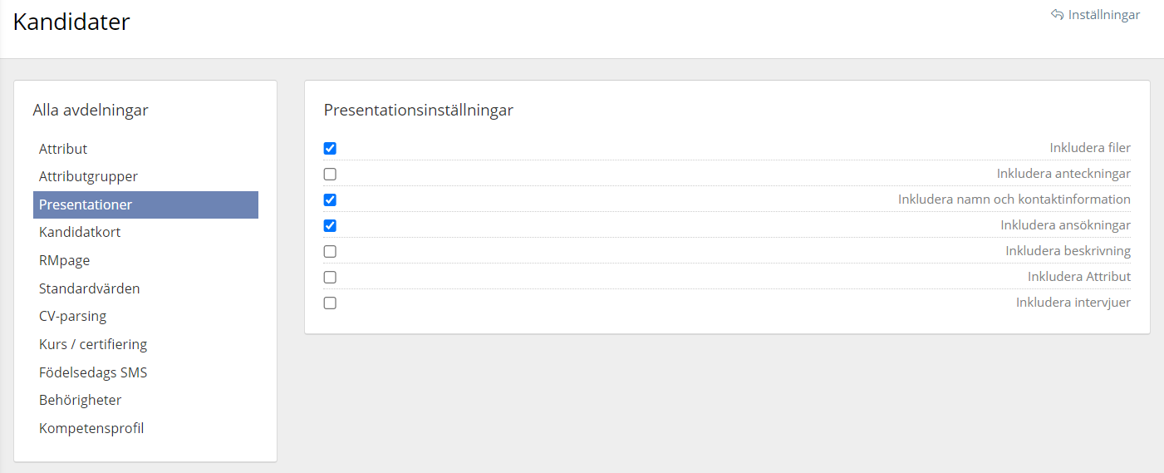Turn on Inkludera intervjuer checkbox
The height and width of the screenshot is (473, 1164).
pos(330,303)
